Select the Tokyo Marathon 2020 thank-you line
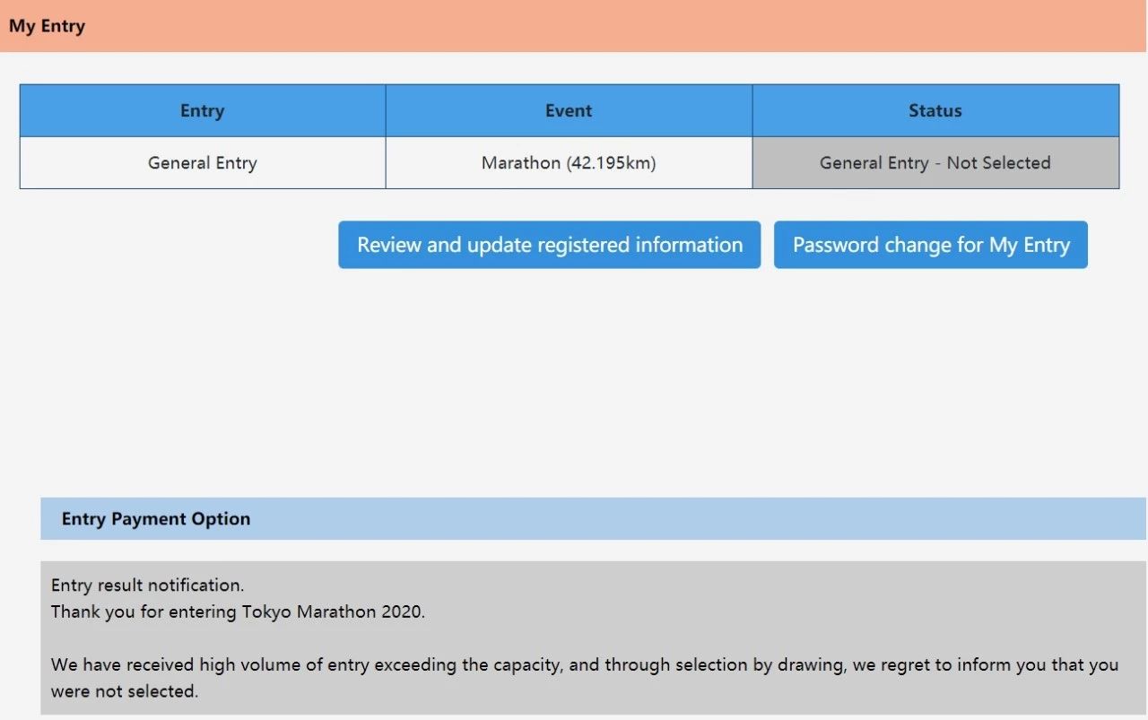1148x720 pixels. pos(238,612)
